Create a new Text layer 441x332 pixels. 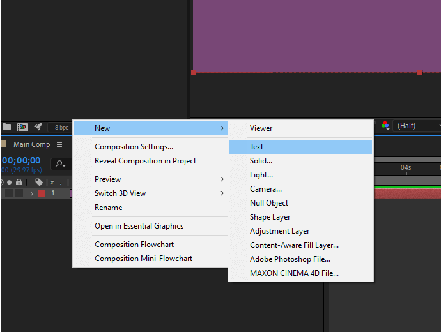tap(300, 147)
